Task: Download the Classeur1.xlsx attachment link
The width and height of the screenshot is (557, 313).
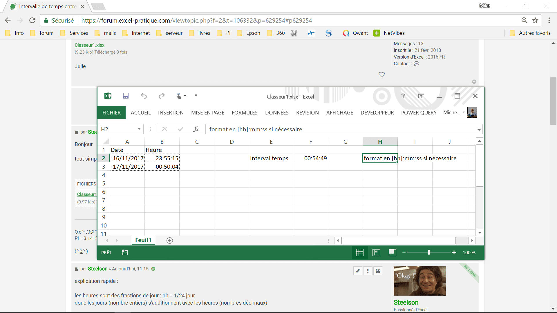Action: (x=89, y=45)
